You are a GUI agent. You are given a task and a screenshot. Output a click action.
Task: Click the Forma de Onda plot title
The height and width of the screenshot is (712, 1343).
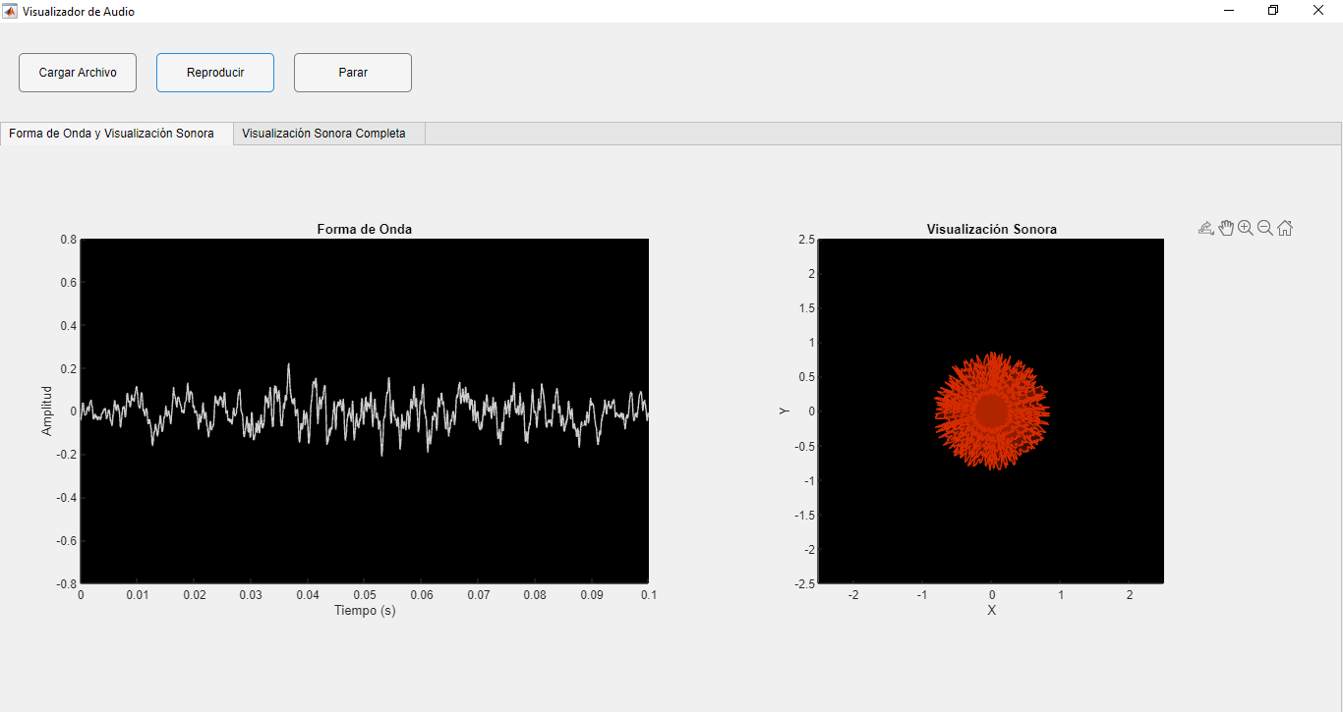[x=364, y=229]
